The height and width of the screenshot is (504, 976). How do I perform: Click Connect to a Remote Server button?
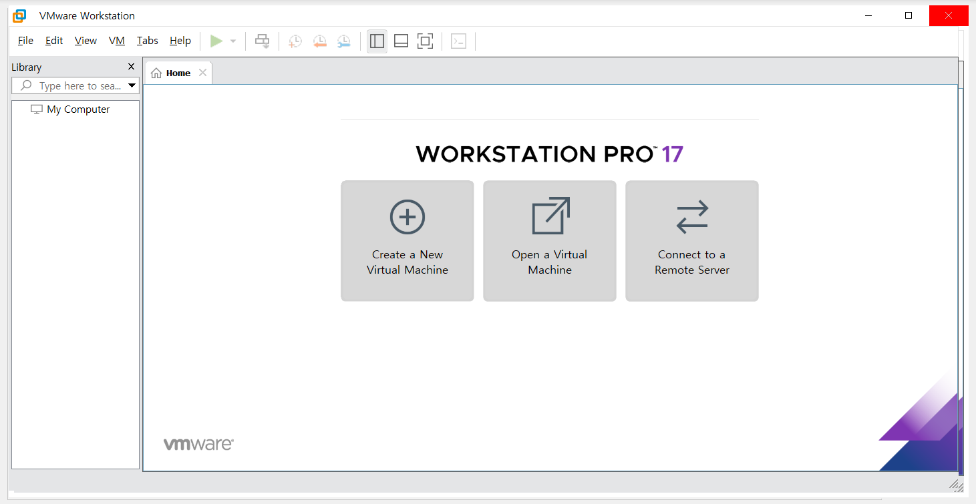point(692,241)
